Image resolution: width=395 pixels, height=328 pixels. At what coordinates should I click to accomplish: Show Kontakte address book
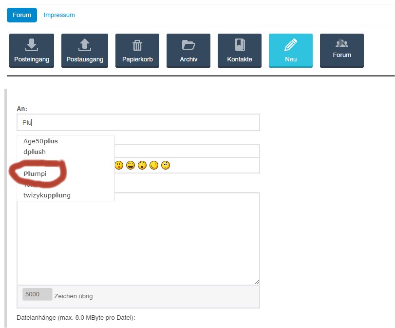239,51
